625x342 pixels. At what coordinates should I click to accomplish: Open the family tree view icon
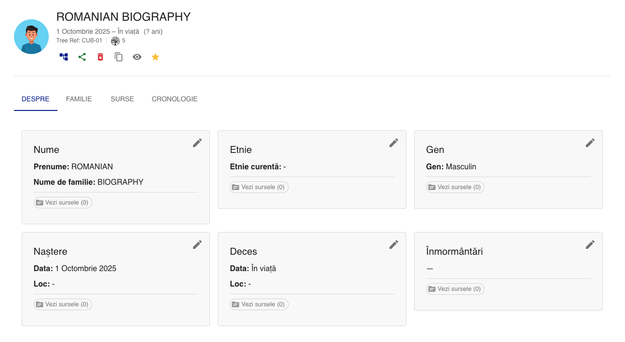pos(64,57)
